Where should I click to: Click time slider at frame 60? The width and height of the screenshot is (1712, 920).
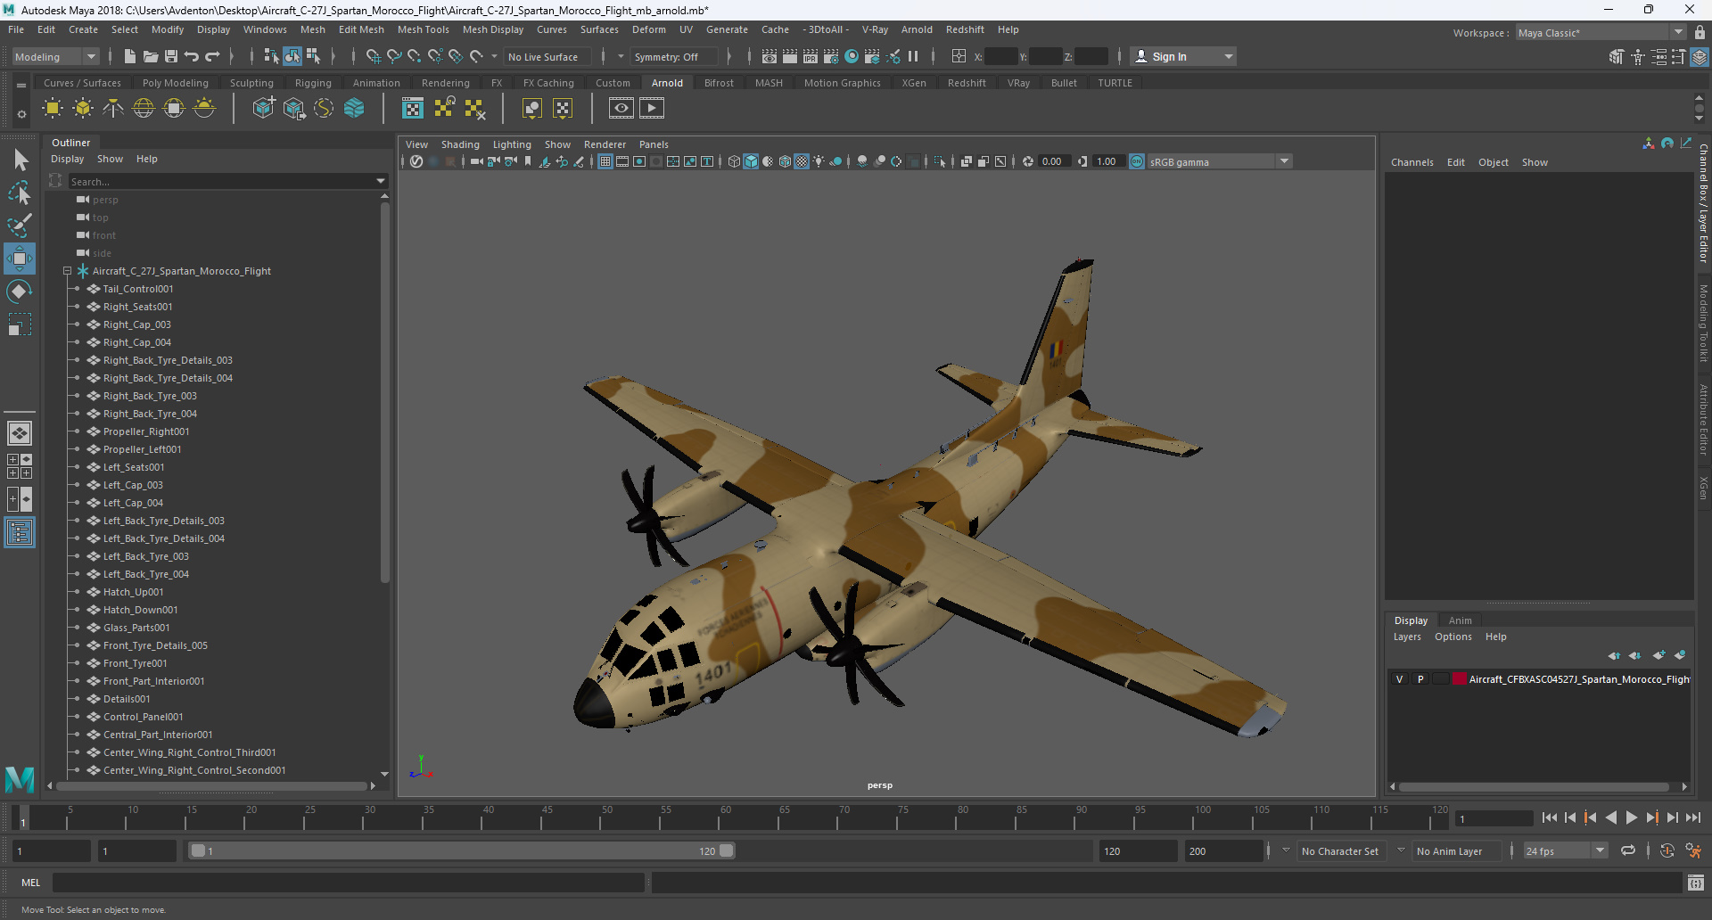pyautogui.click(x=720, y=817)
